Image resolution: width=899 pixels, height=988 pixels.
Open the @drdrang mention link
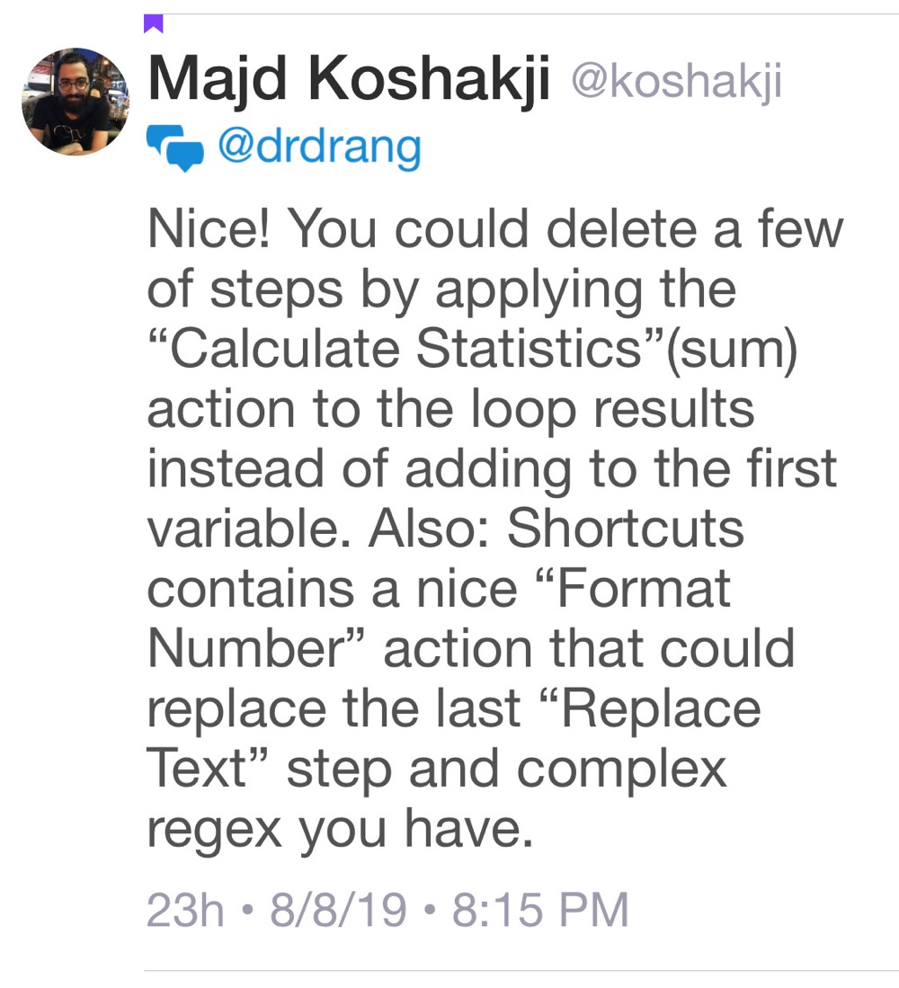[x=319, y=147]
